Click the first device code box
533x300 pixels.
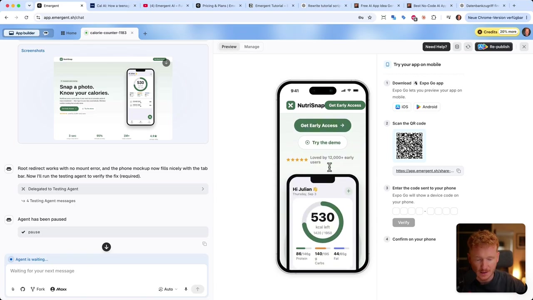click(396, 211)
